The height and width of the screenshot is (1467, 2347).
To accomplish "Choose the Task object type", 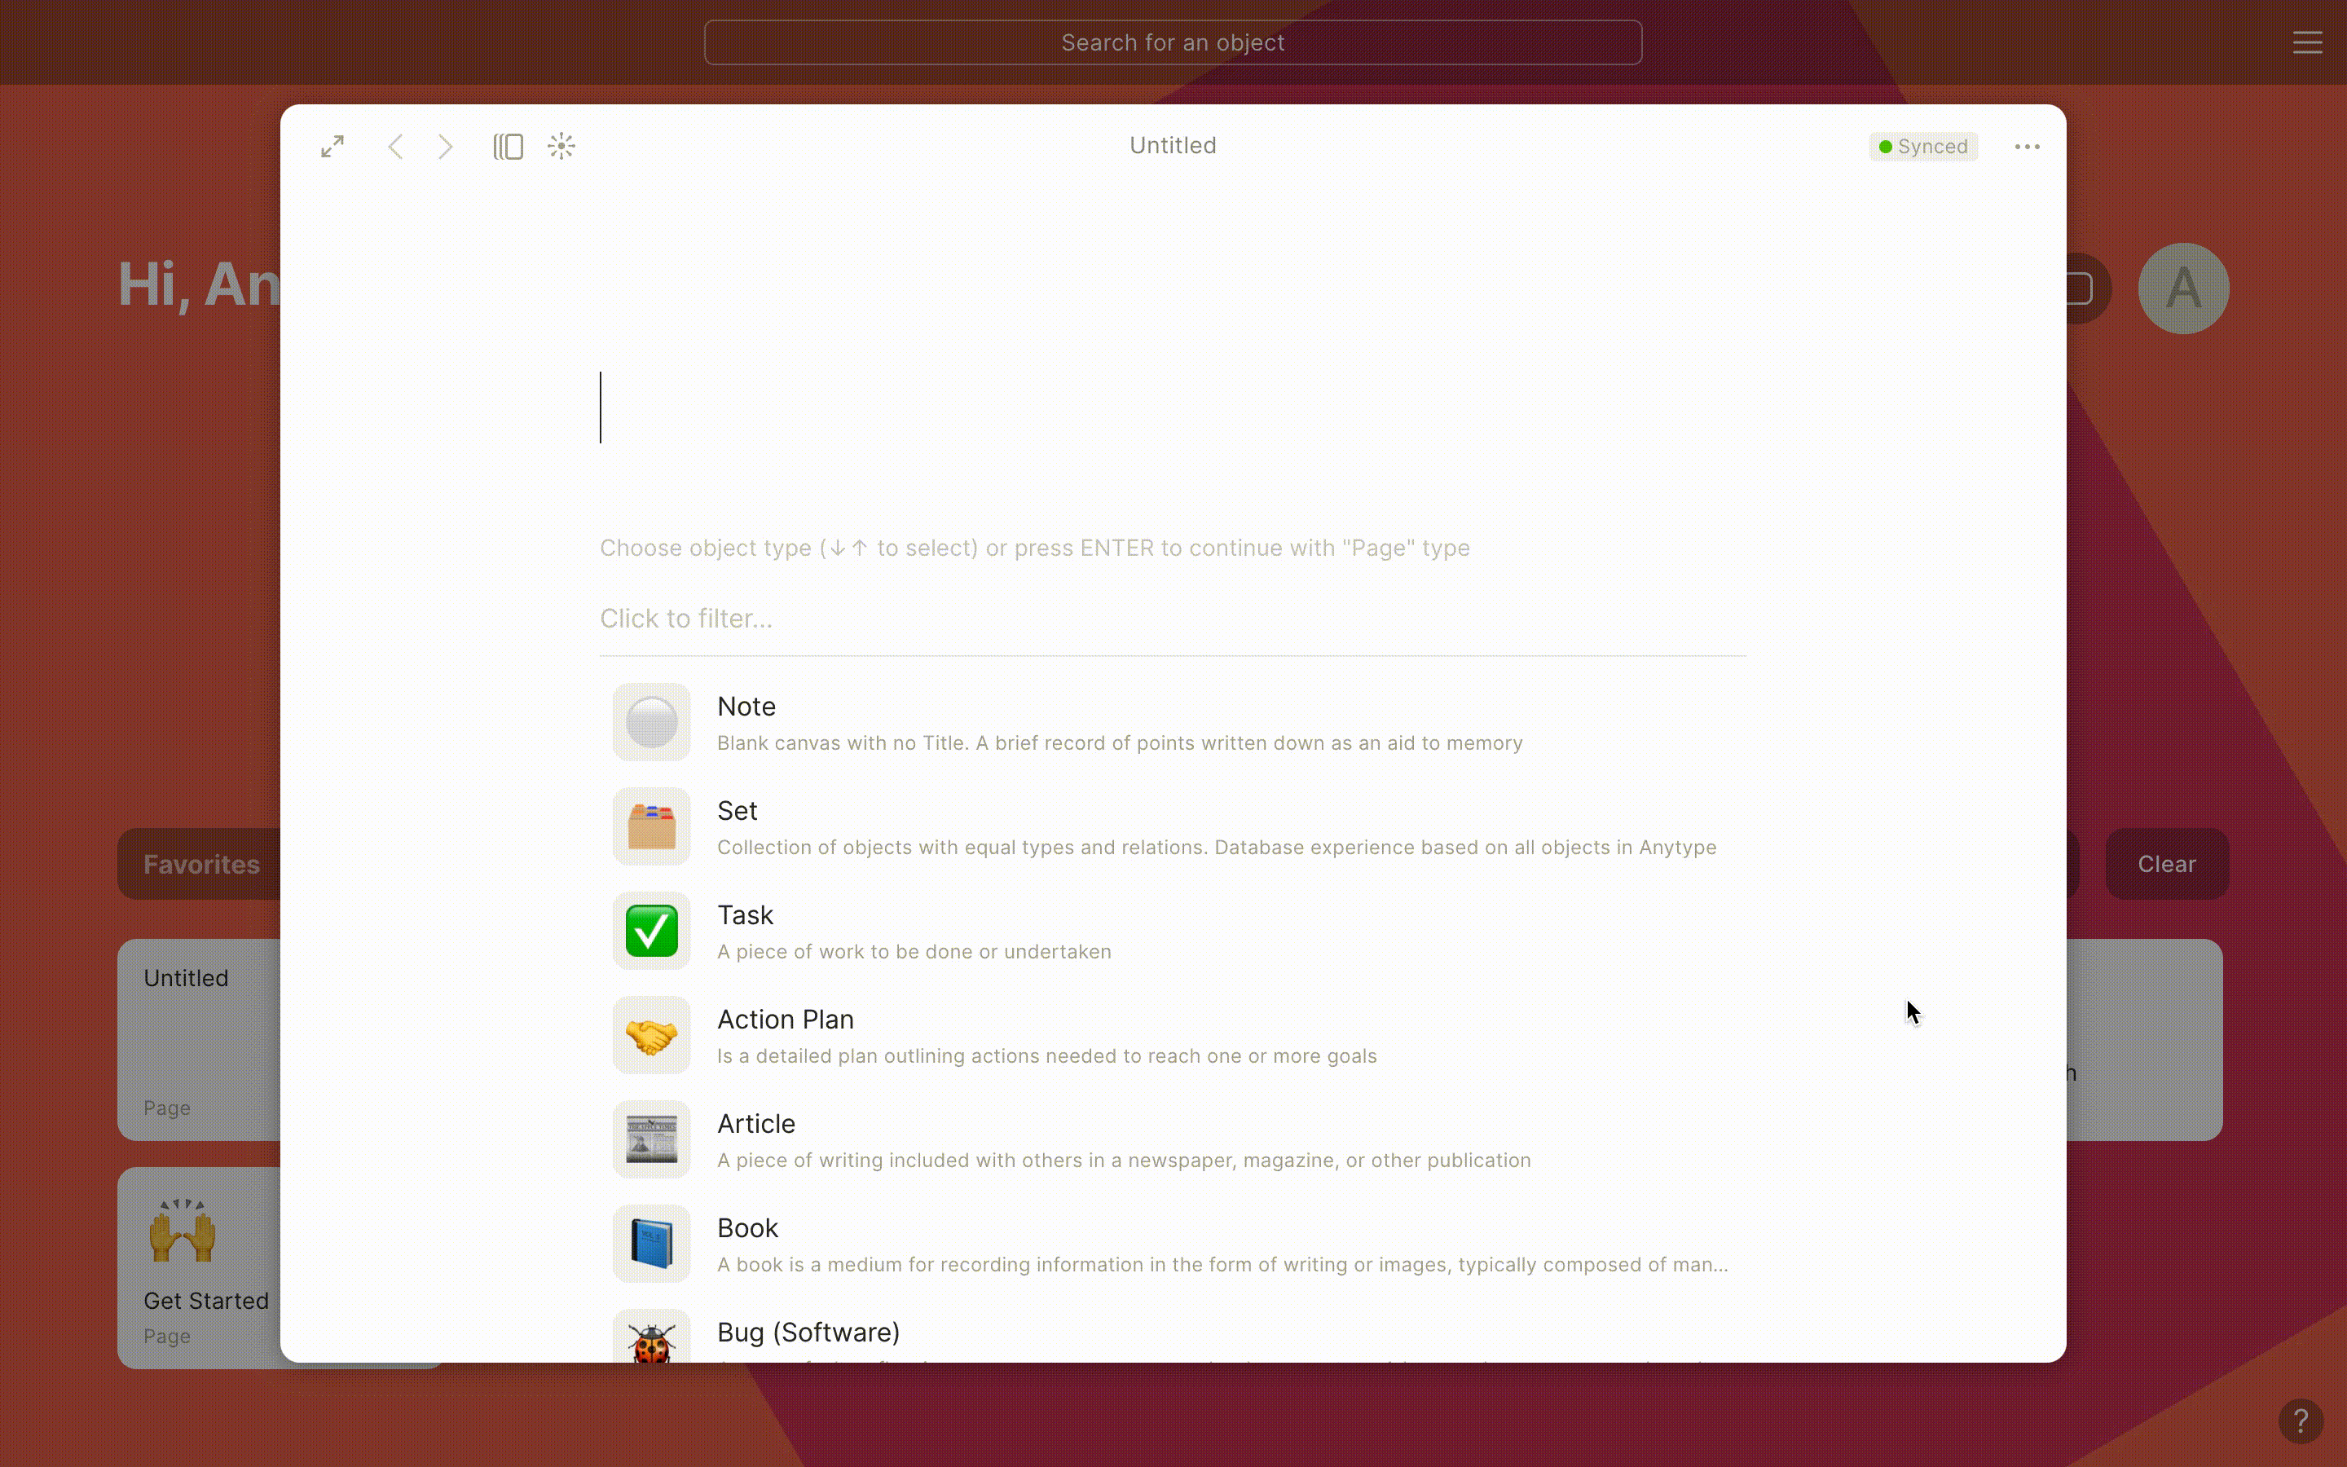I will pos(1173,931).
